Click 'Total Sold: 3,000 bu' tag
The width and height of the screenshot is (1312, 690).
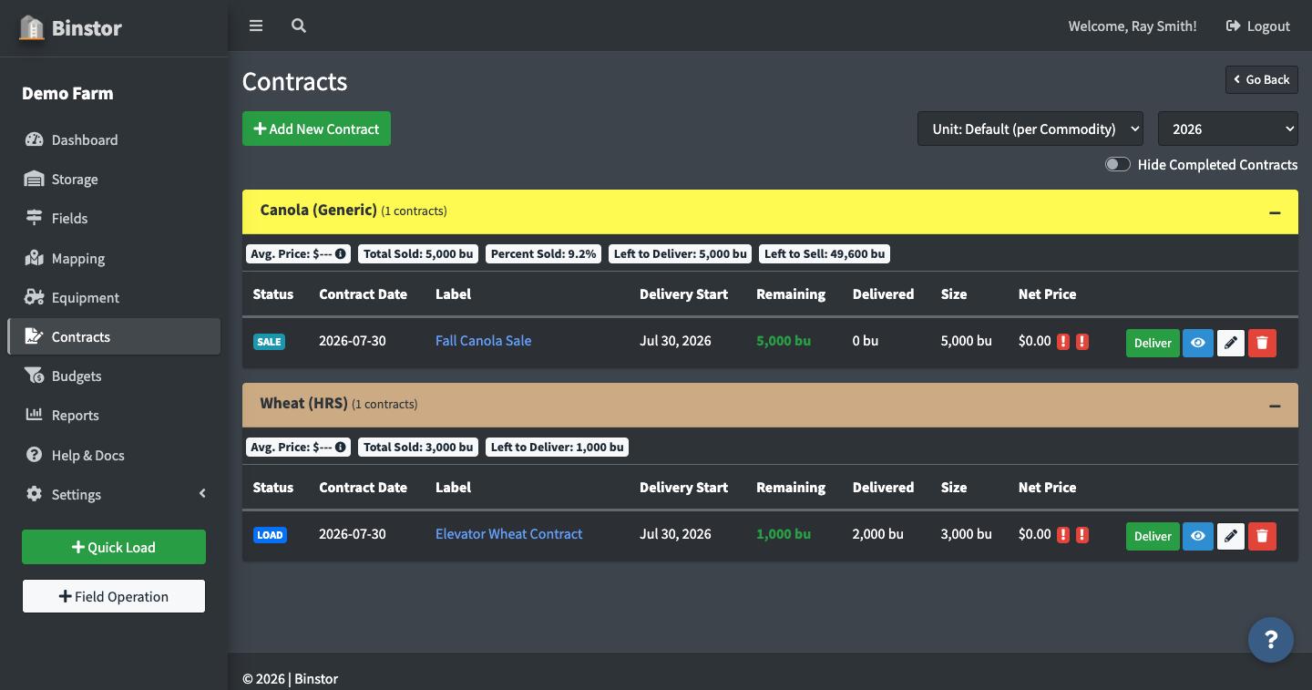[x=418, y=448]
